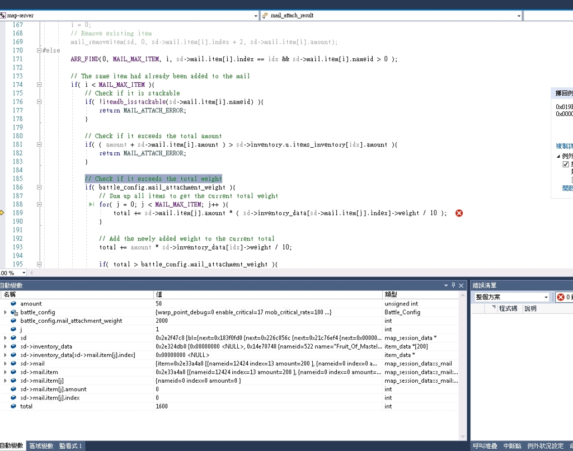Image resolution: width=573 pixels, height=451 pixels.
Task: Switch to the 區域變數 tab
Action: pos(41,446)
